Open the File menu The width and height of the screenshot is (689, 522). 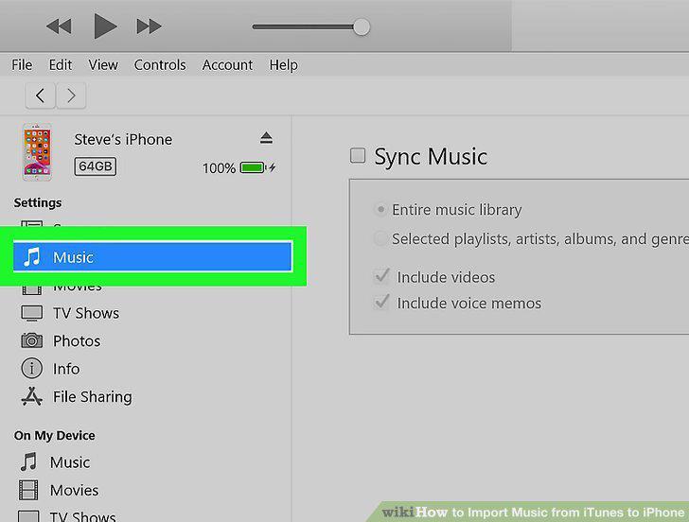tap(22, 65)
